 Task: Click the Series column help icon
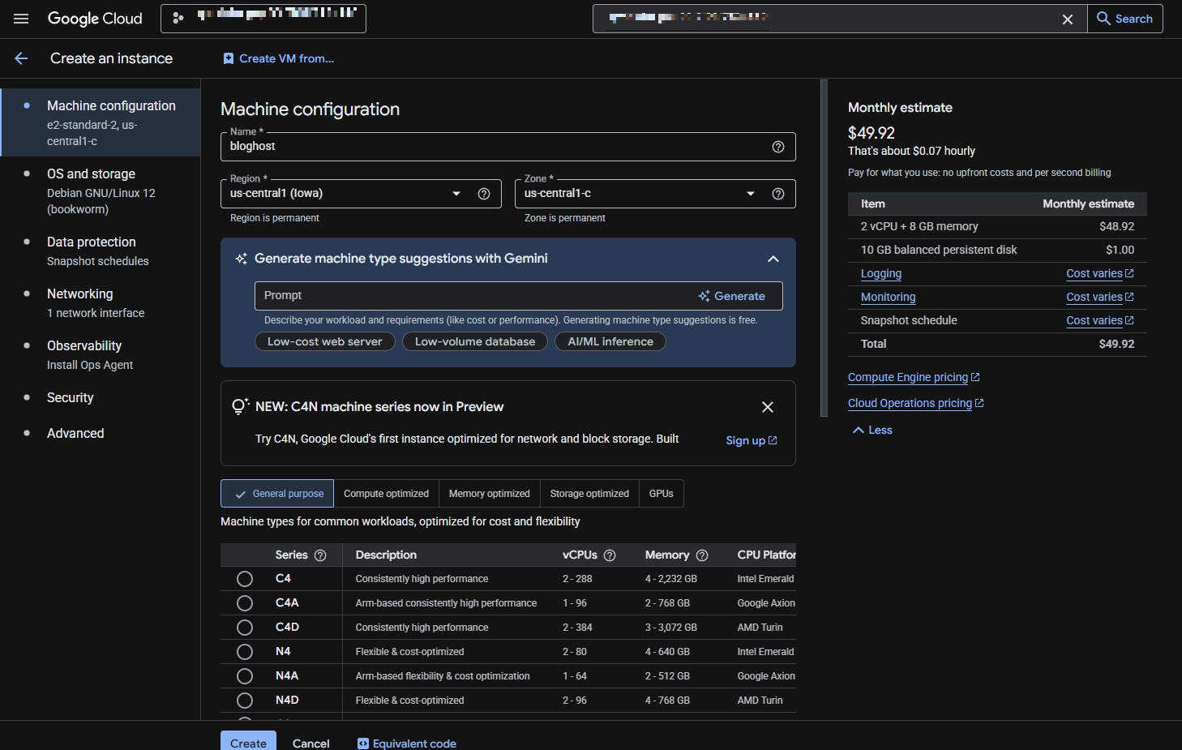(x=320, y=555)
